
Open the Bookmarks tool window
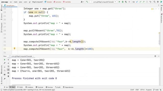[2, 70]
